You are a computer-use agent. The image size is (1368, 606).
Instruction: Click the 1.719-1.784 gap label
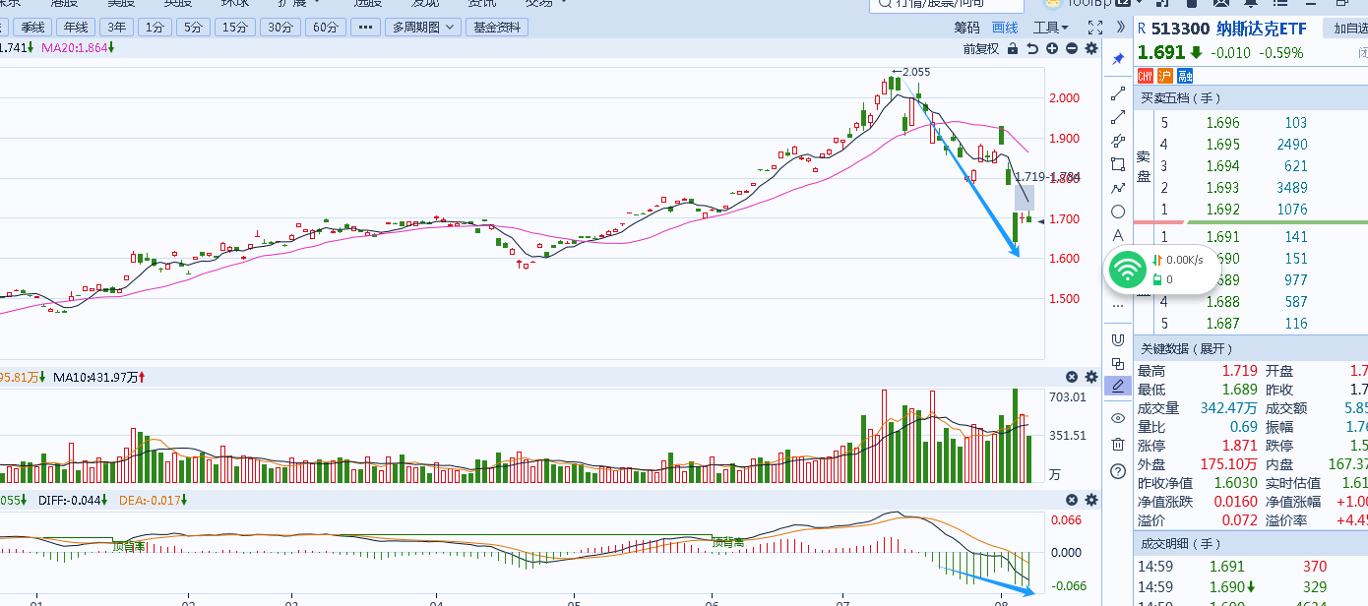[1046, 177]
